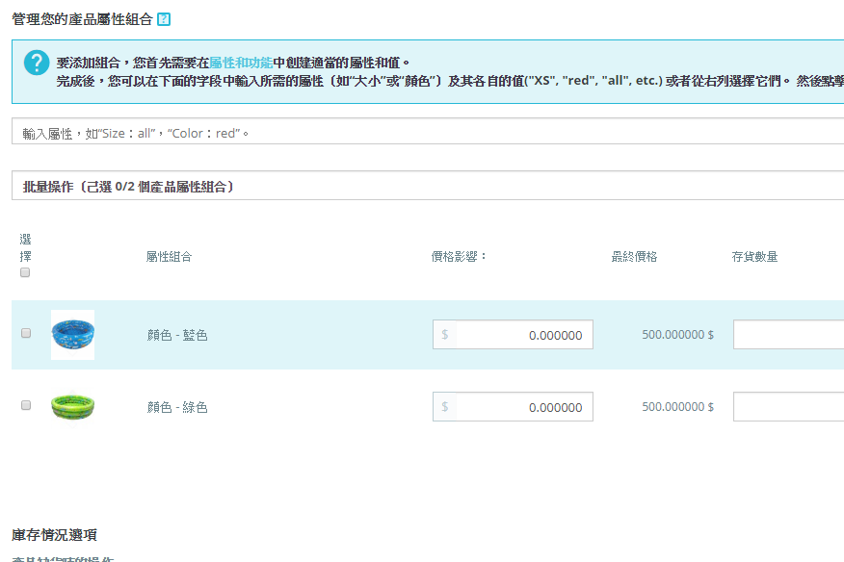Toggle the select-all checkbox under 選擇
844x562 pixels.
tap(25, 272)
